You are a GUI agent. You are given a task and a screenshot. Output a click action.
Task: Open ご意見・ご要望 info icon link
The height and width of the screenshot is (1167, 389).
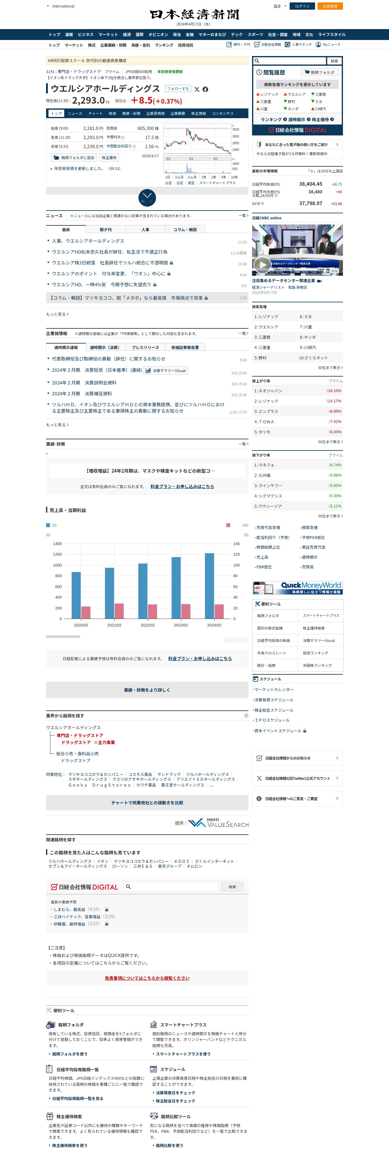click(x=298, y=798)
